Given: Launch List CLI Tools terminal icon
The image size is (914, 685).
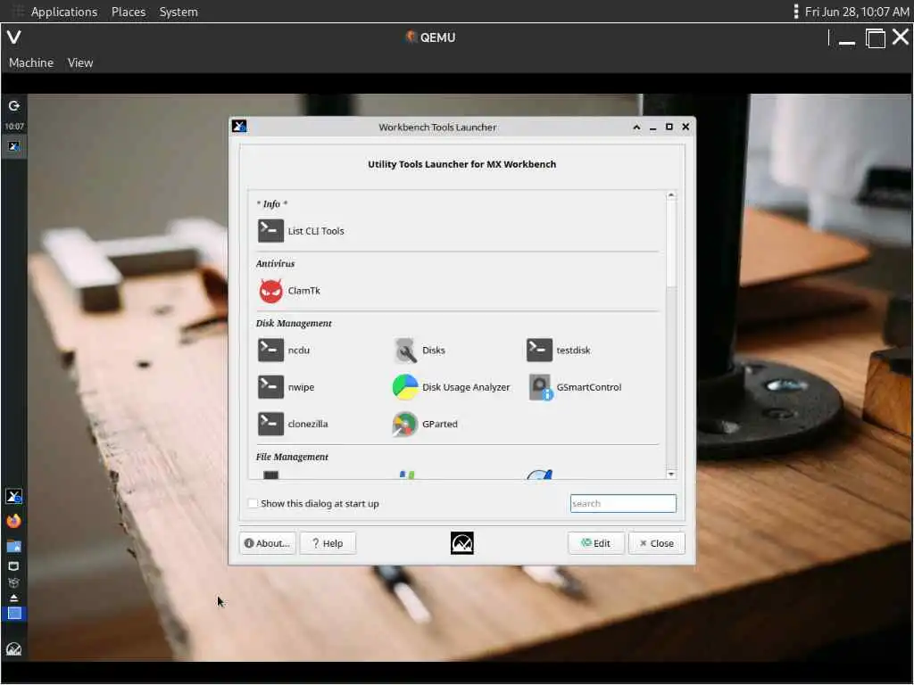Looking at the screenshot, I should click(x=270, y=231).
